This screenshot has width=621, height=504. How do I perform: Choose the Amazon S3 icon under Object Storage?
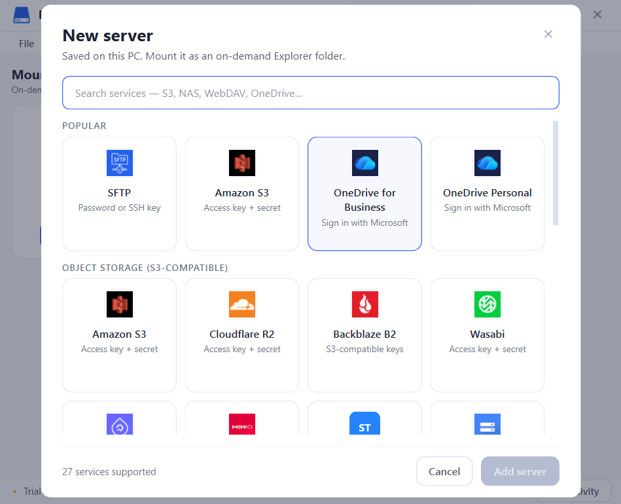click(119, 304)
